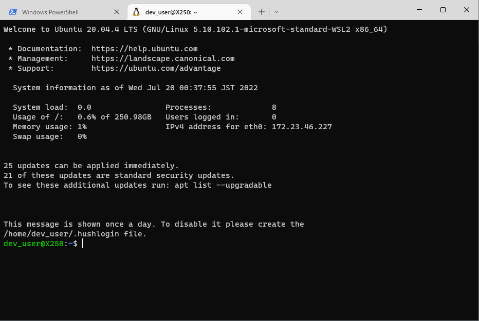Viewport: 479px width, 321px height.
Task: Open a new tab with plus button
Action: pos(262,11)
